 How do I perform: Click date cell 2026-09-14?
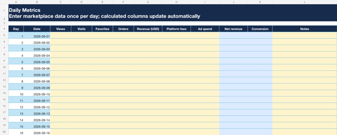pos(37,119)
